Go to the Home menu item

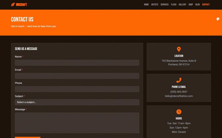point(146,4)
